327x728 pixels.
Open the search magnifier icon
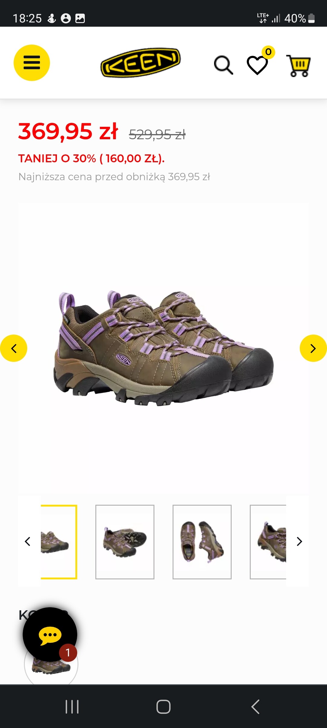(223, 65)
